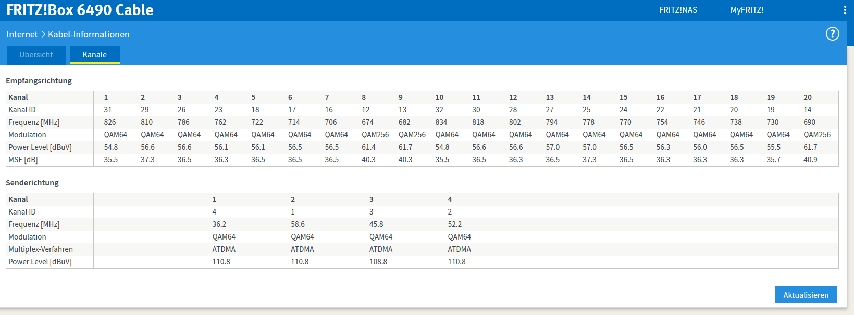Click downstream frequency value 778
854x315 pixels.
click(x=589, y=122)
